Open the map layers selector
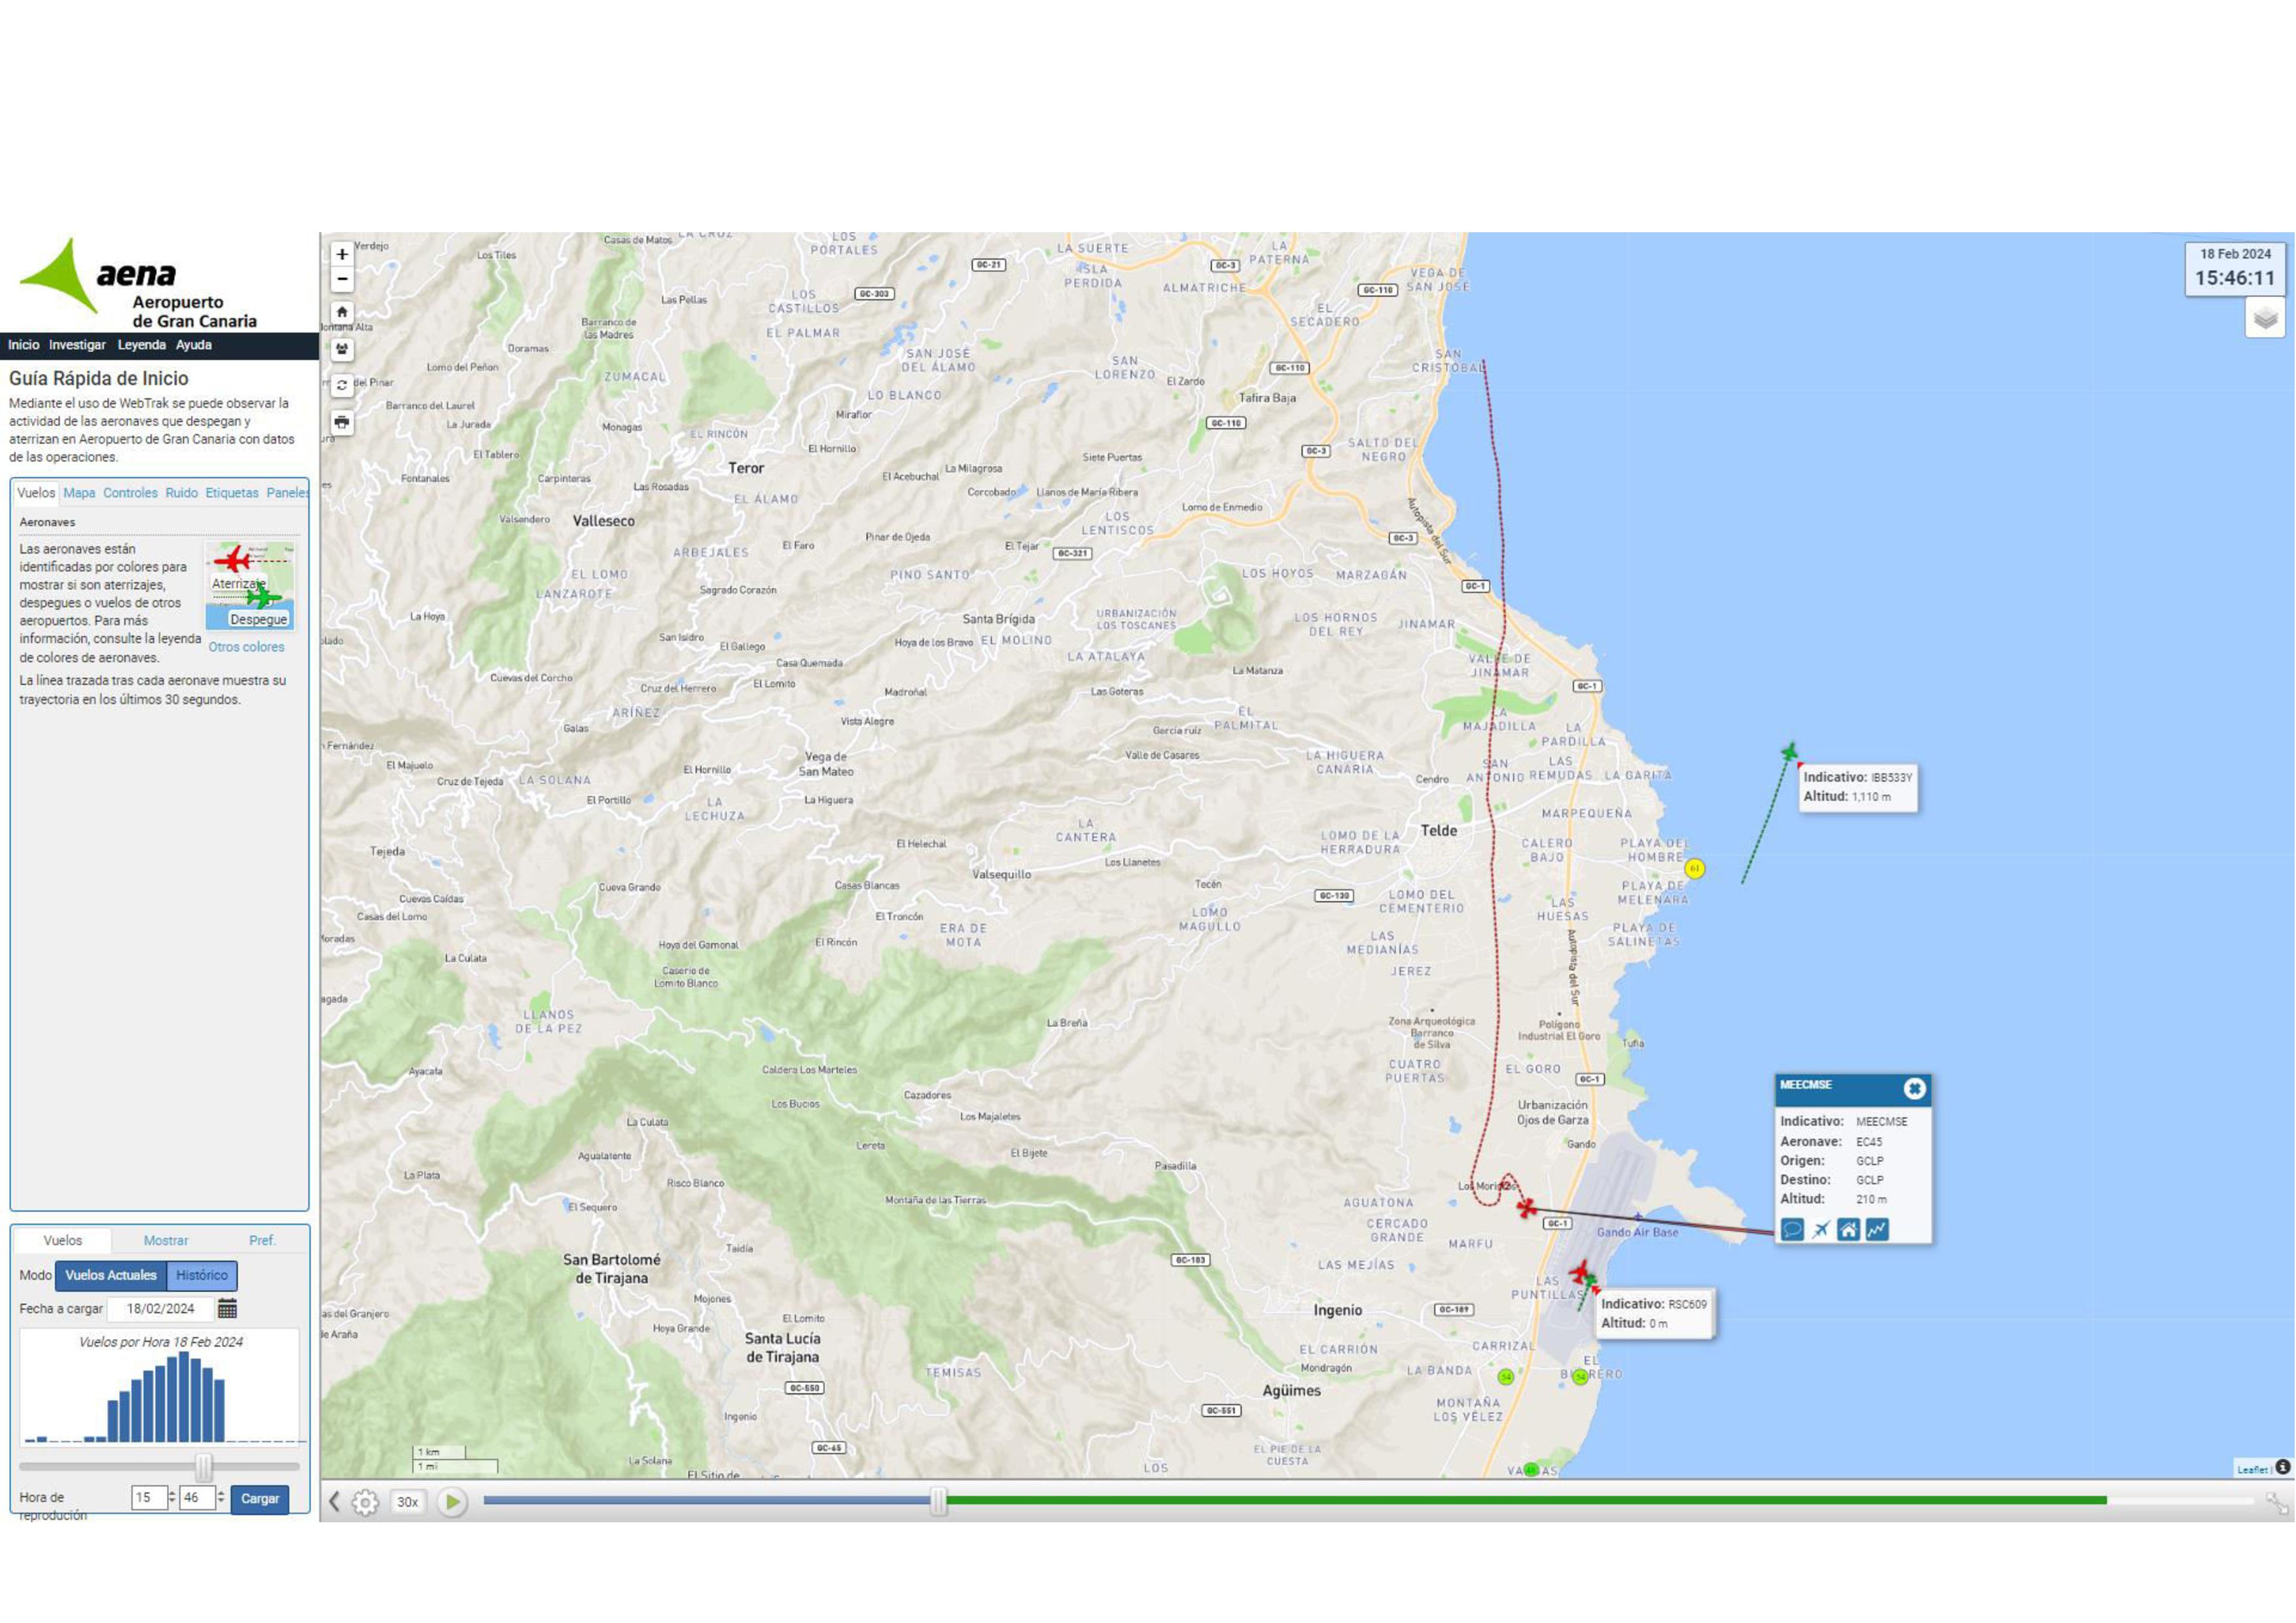Viewport: 2296px width, 1623px height. coord(2265,319)
